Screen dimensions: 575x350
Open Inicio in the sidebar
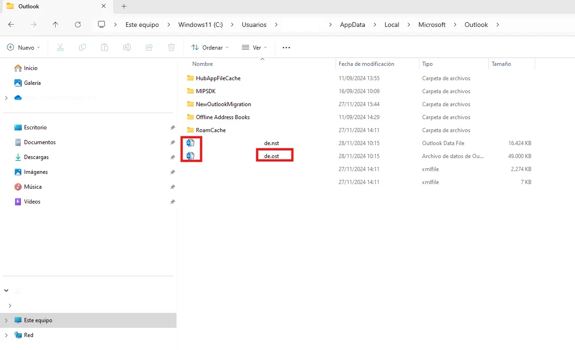(x=31, y=68)
